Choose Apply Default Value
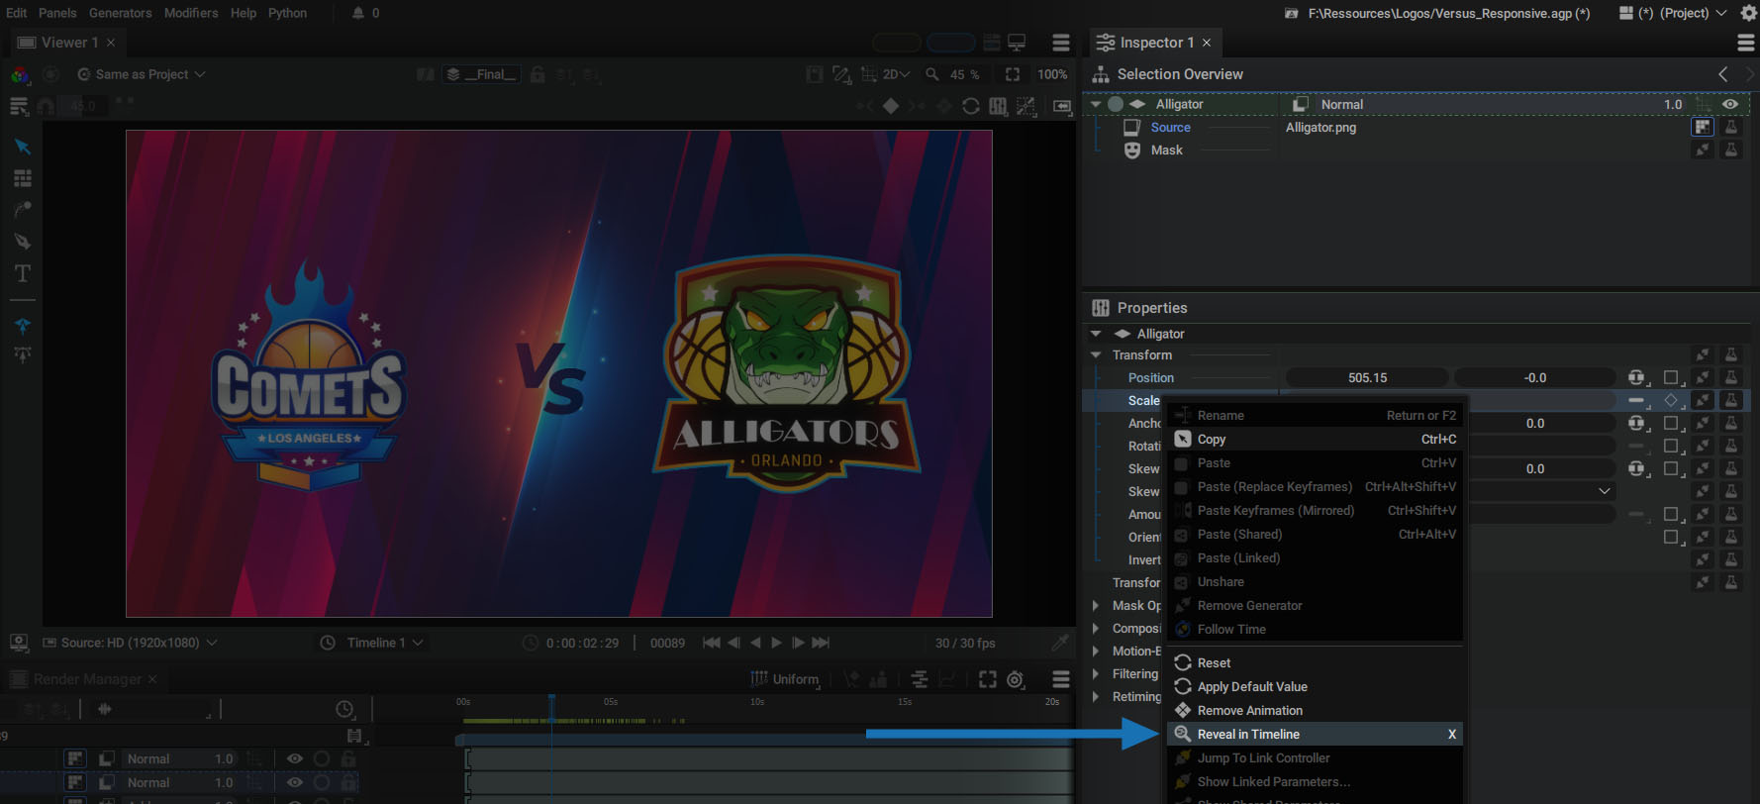1760x804 pixels. tap(1315, 686)
